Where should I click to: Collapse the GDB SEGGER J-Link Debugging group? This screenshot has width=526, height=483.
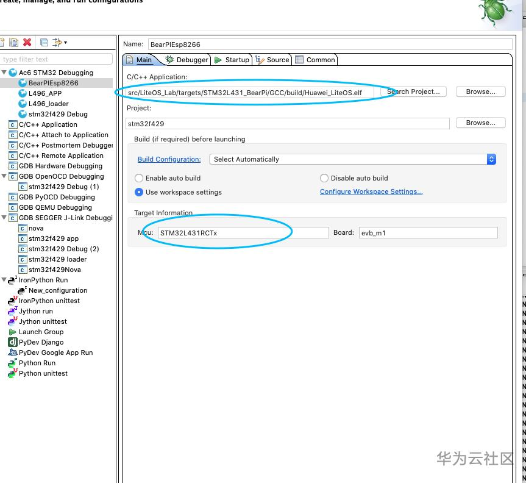(x=4, y=218)
